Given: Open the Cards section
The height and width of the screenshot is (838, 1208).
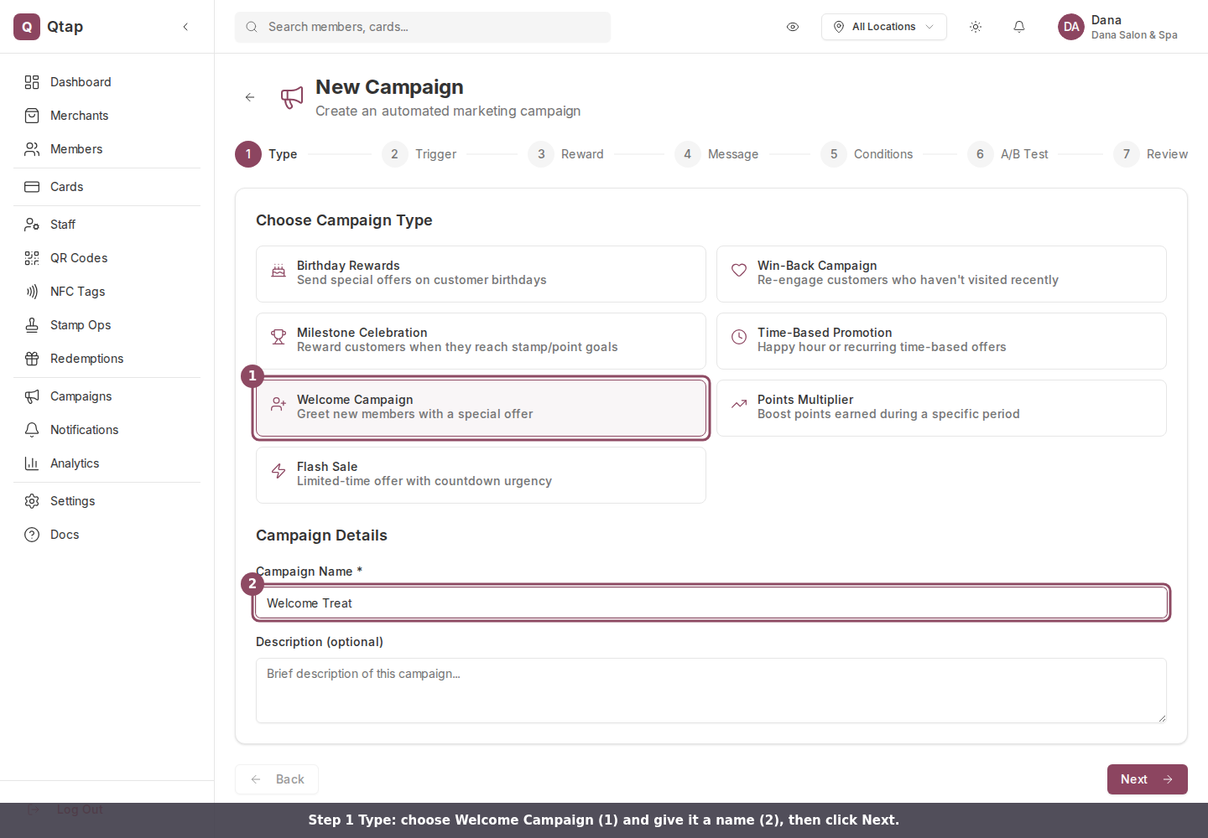Looking at the screenshot, I should (107, 187).
